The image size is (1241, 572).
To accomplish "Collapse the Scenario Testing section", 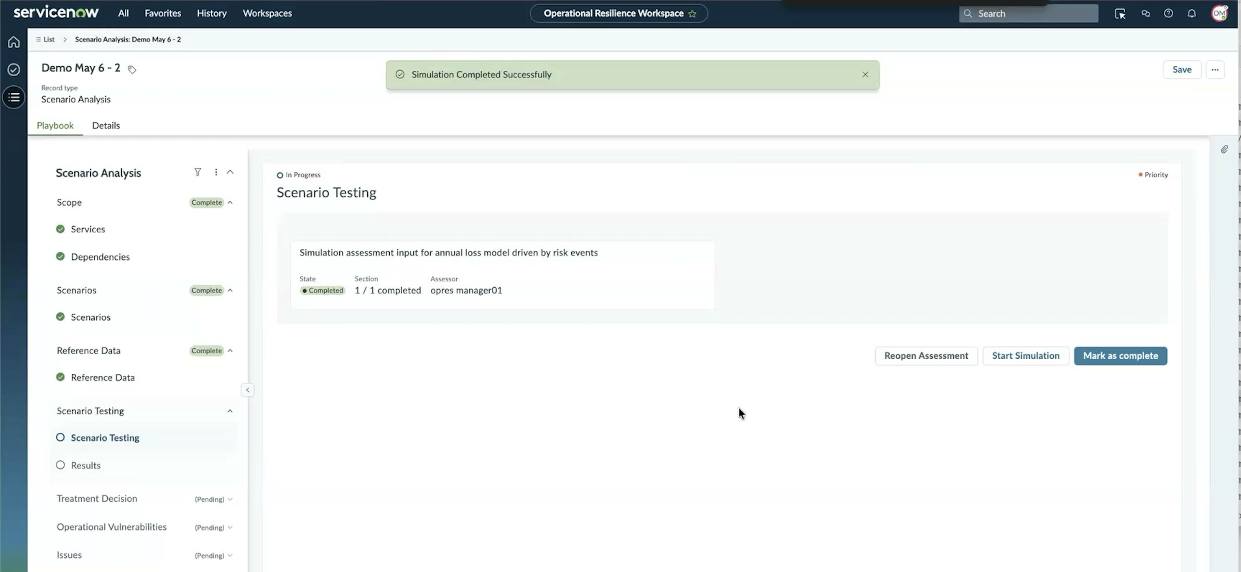I will click(230, 411).
